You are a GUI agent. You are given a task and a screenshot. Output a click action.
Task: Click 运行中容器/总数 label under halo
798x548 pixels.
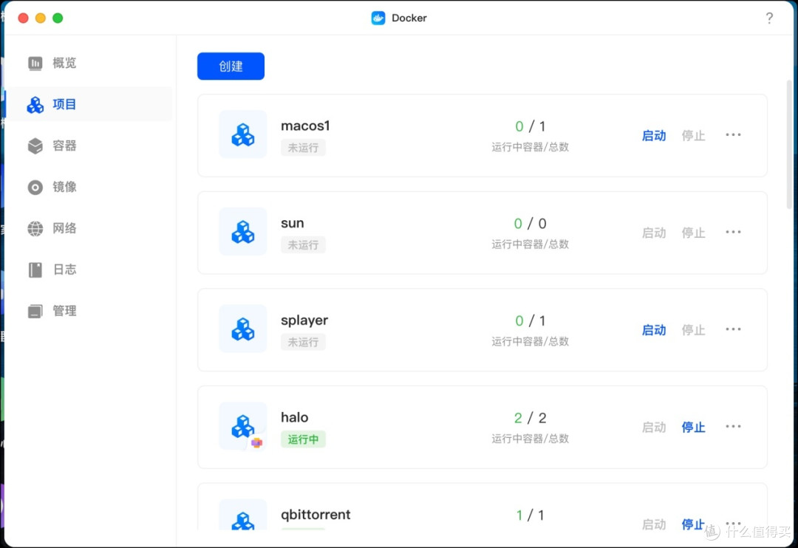coord(530,439)
